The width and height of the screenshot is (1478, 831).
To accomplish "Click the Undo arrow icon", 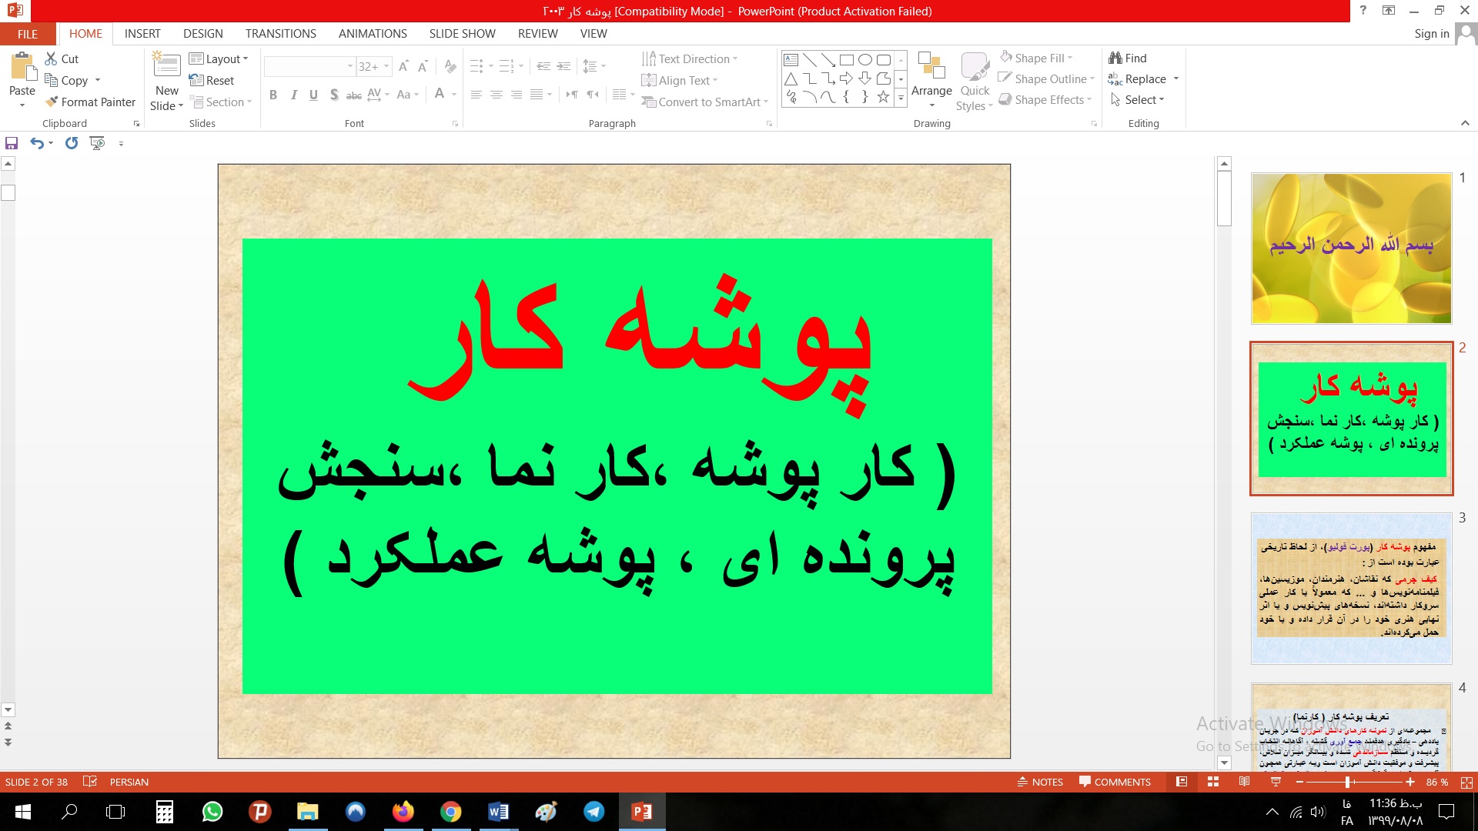I will coord(36,143).
